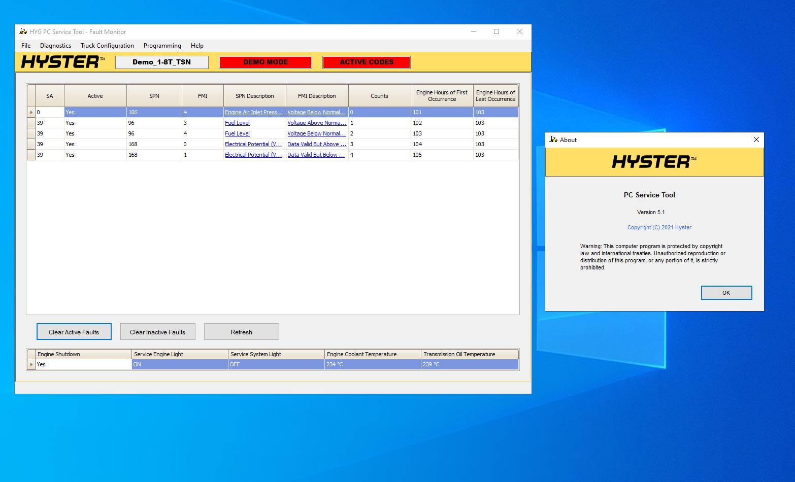Open the Fuel Level link for SPN 96 FMI 3

pos(237,123)
